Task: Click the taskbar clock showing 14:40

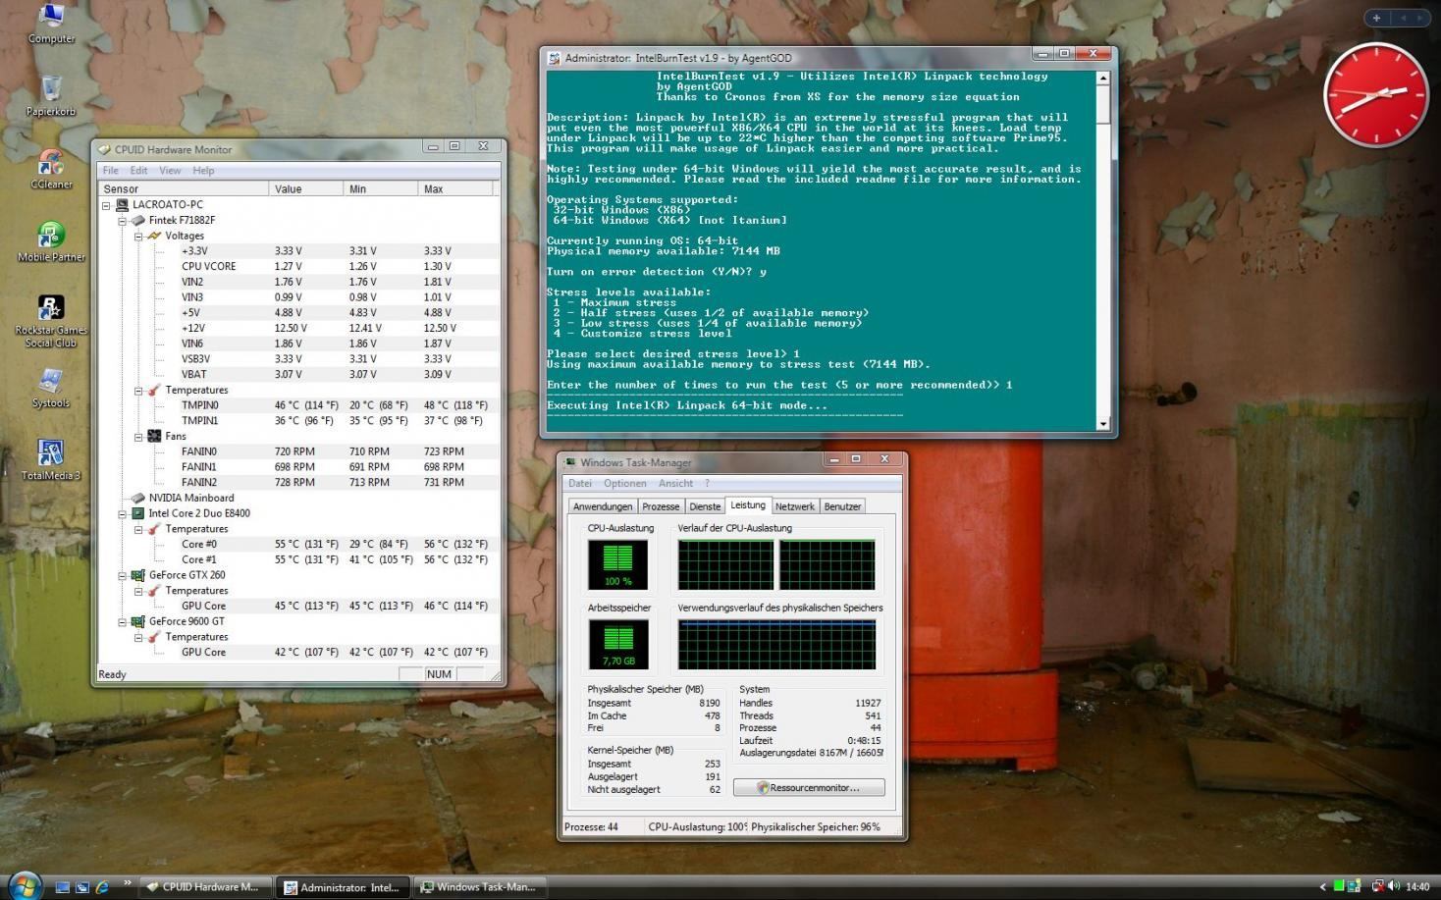Action: click(1417, 887)
